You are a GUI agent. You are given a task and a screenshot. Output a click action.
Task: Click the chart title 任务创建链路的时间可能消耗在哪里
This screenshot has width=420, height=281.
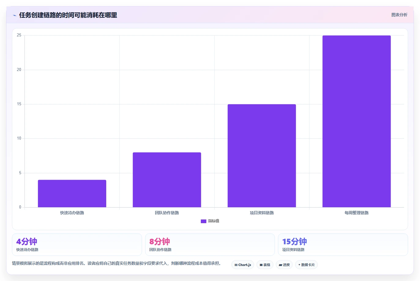[x=68, y=15]
